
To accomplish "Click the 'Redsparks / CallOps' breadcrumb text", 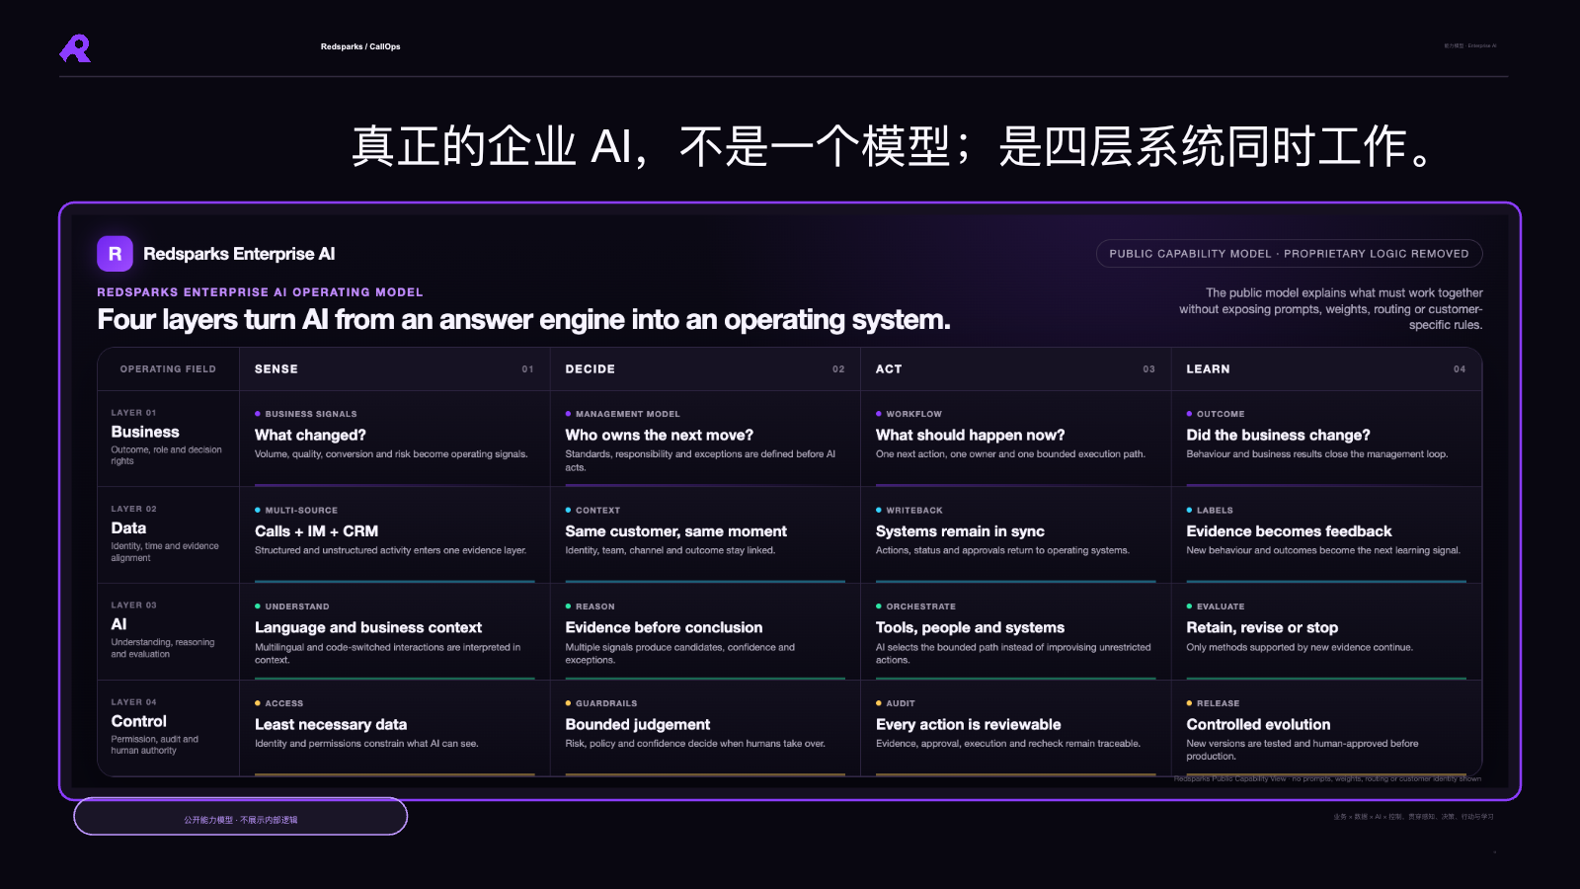I will tap(360, 46).
